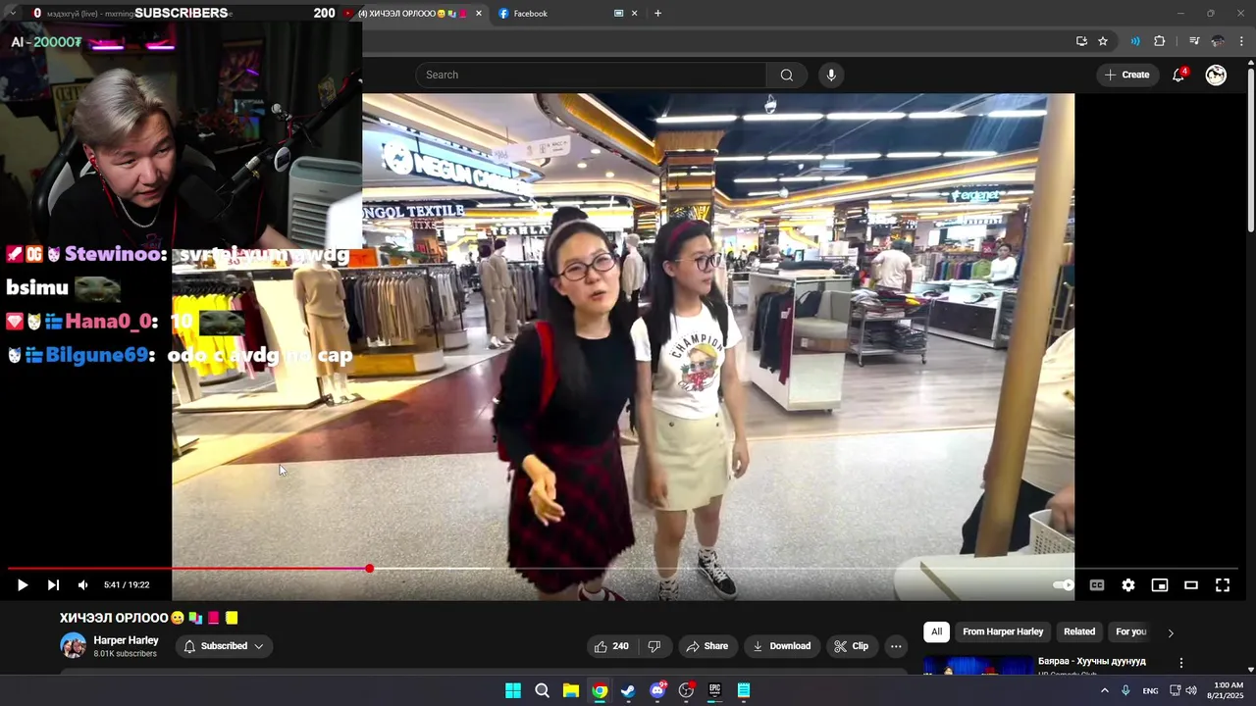The width and height of the screenshot is (1256, 706).
Task: Open the browser Extensions puzzle icon
Action: (x=1160, y=41)
